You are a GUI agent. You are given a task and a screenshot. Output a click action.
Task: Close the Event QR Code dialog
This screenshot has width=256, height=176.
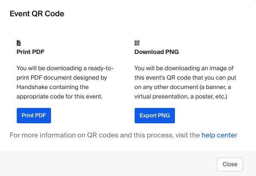pos(230,164)
